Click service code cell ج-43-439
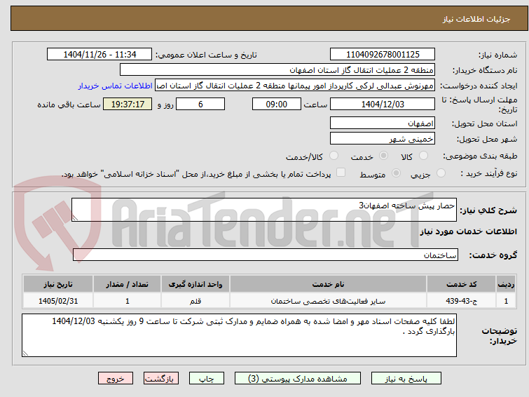This screenshot has width=529, height=397. coord(461,301)
